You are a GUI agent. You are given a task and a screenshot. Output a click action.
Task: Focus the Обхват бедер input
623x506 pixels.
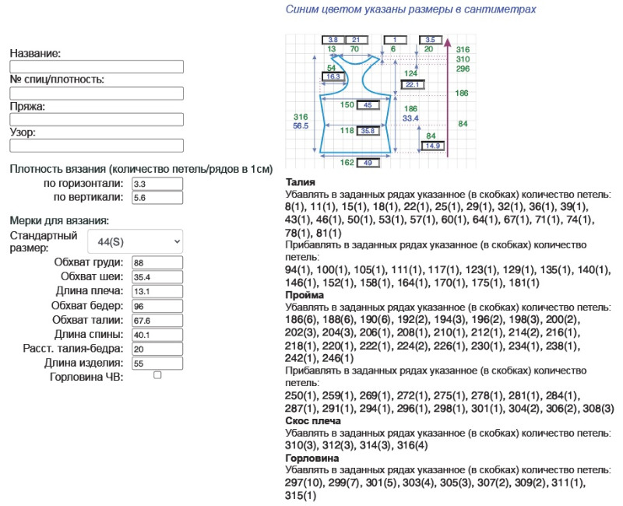157,306
